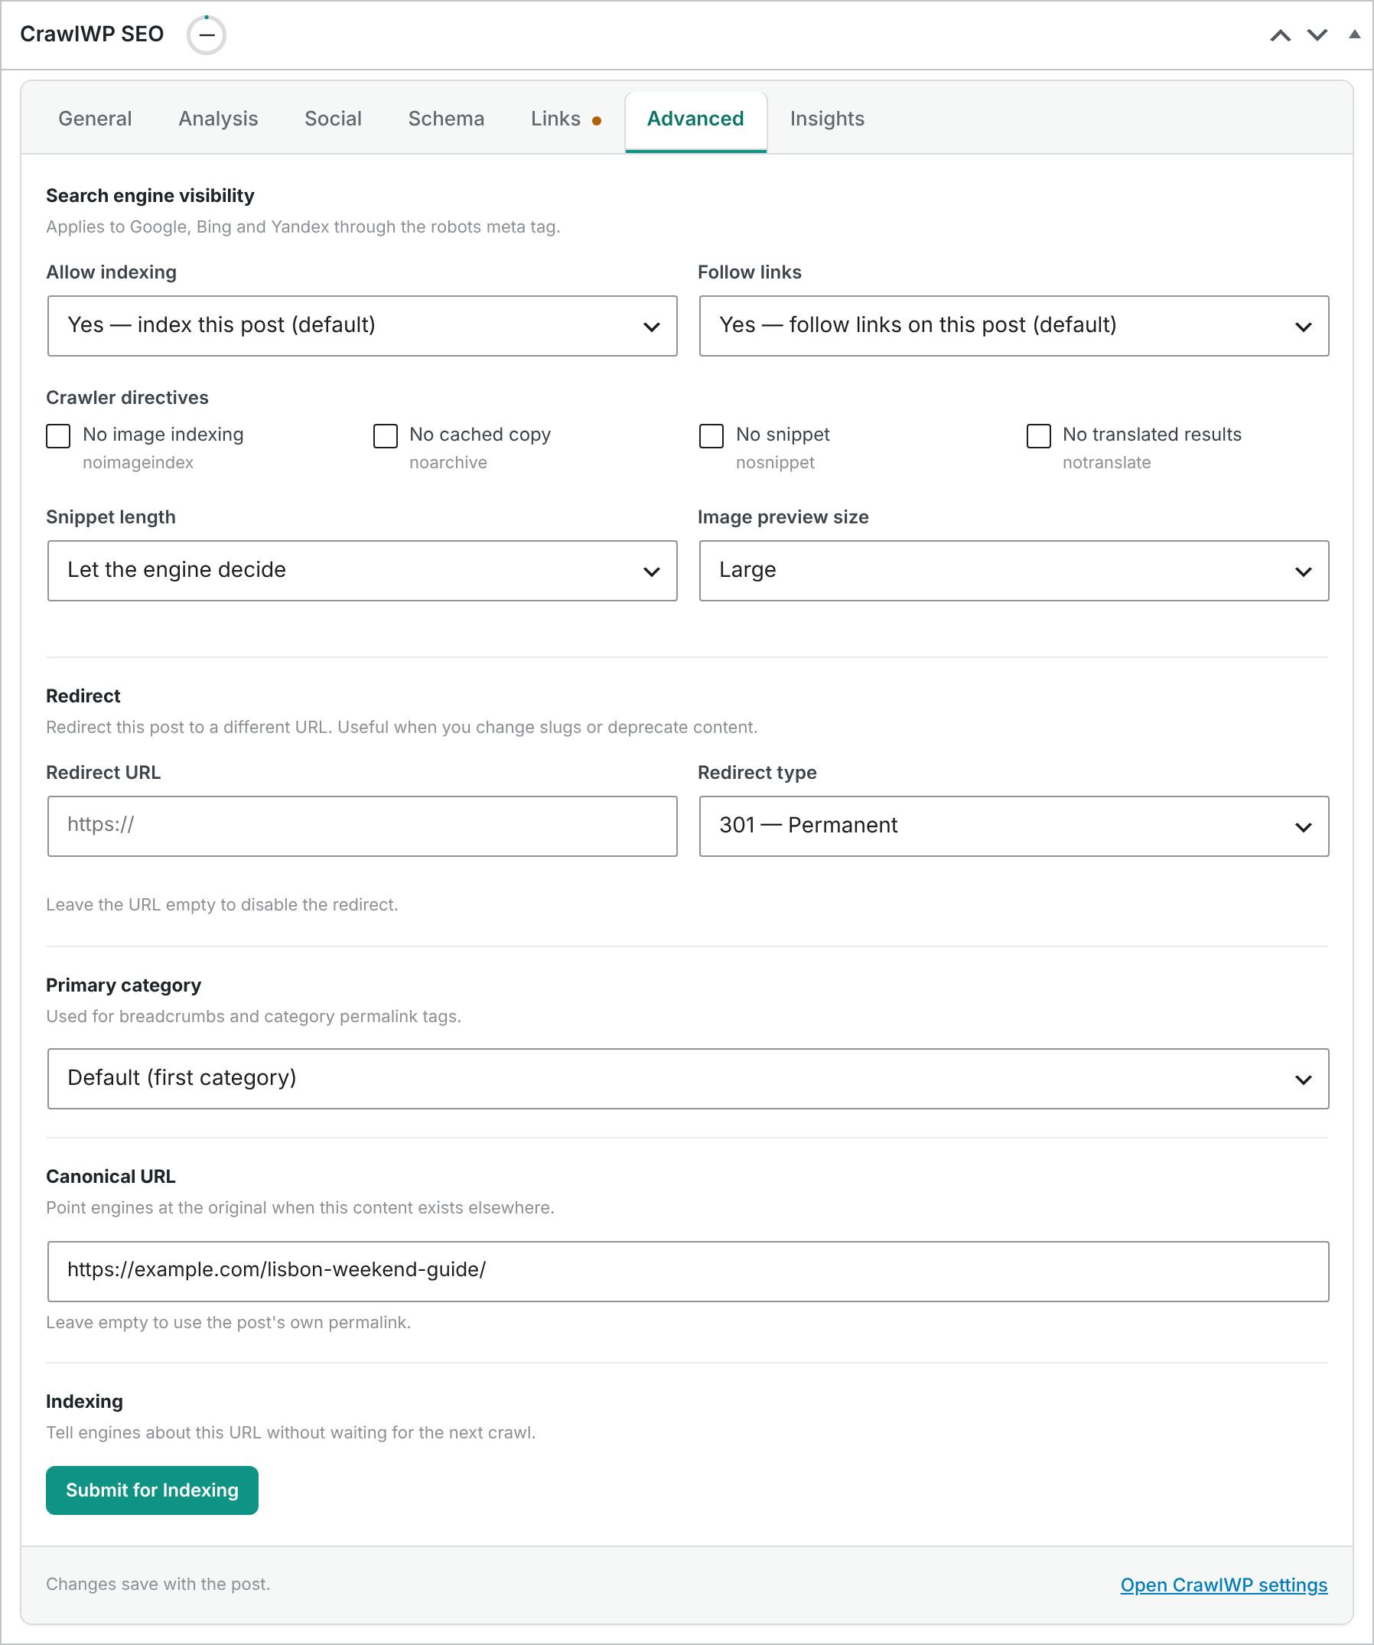Move CrawlWP SEO panel up

click(1280, 35)
